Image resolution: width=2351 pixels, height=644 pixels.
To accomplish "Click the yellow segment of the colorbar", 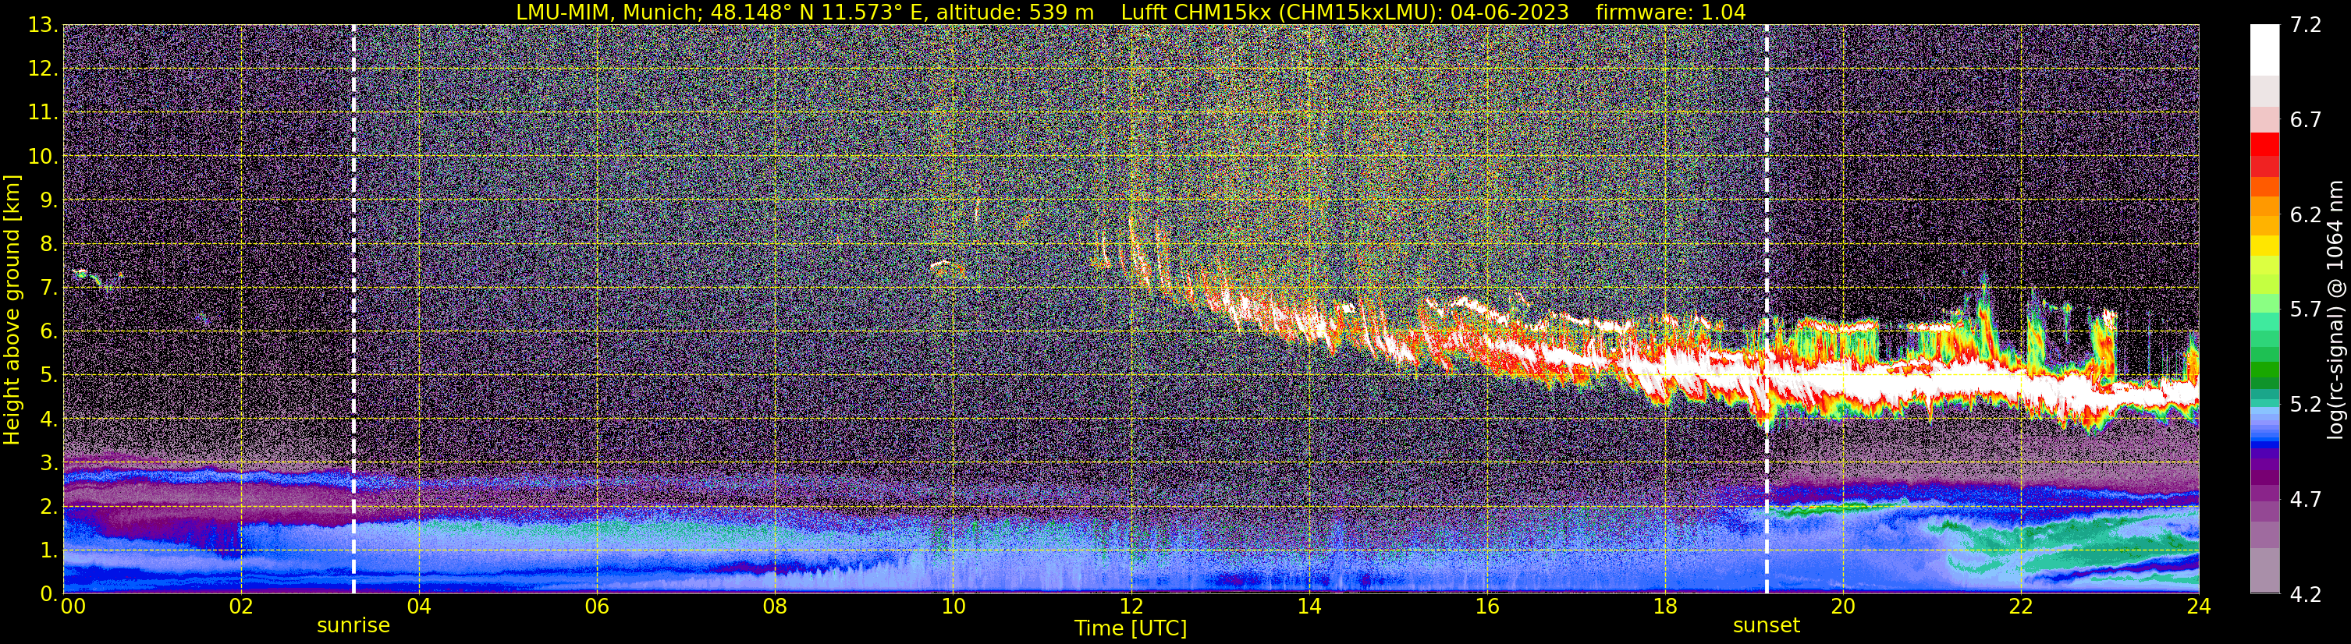I will pos(2265,246).
